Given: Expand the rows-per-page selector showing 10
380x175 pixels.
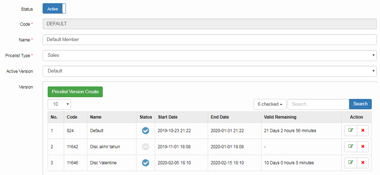Looking at the screenshot, I should click(59, 104).
